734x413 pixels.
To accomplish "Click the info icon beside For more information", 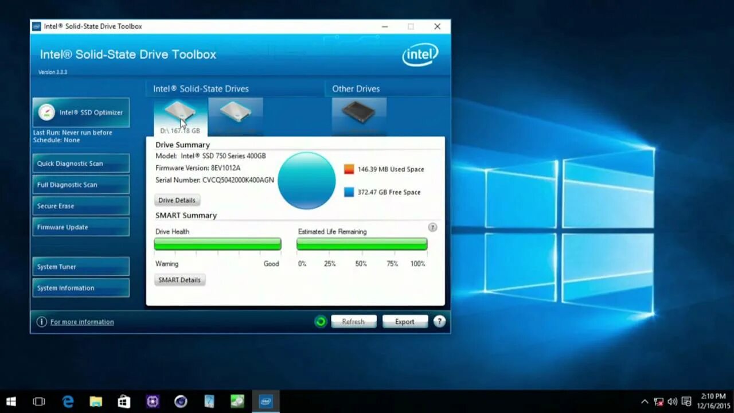I will pyautogui.click(x=41, y=322).
